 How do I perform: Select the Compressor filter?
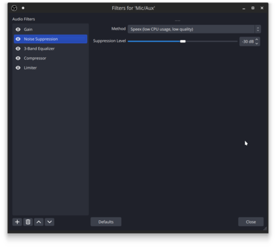(50, 58)
